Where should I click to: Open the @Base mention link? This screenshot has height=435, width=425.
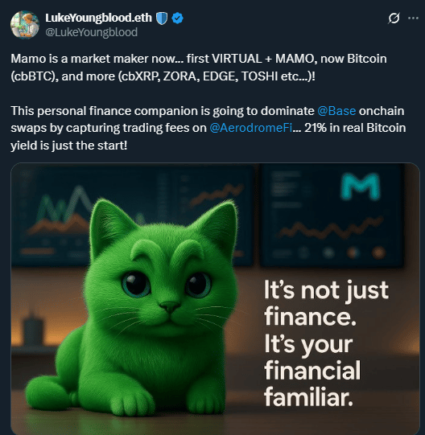(336, 111)
